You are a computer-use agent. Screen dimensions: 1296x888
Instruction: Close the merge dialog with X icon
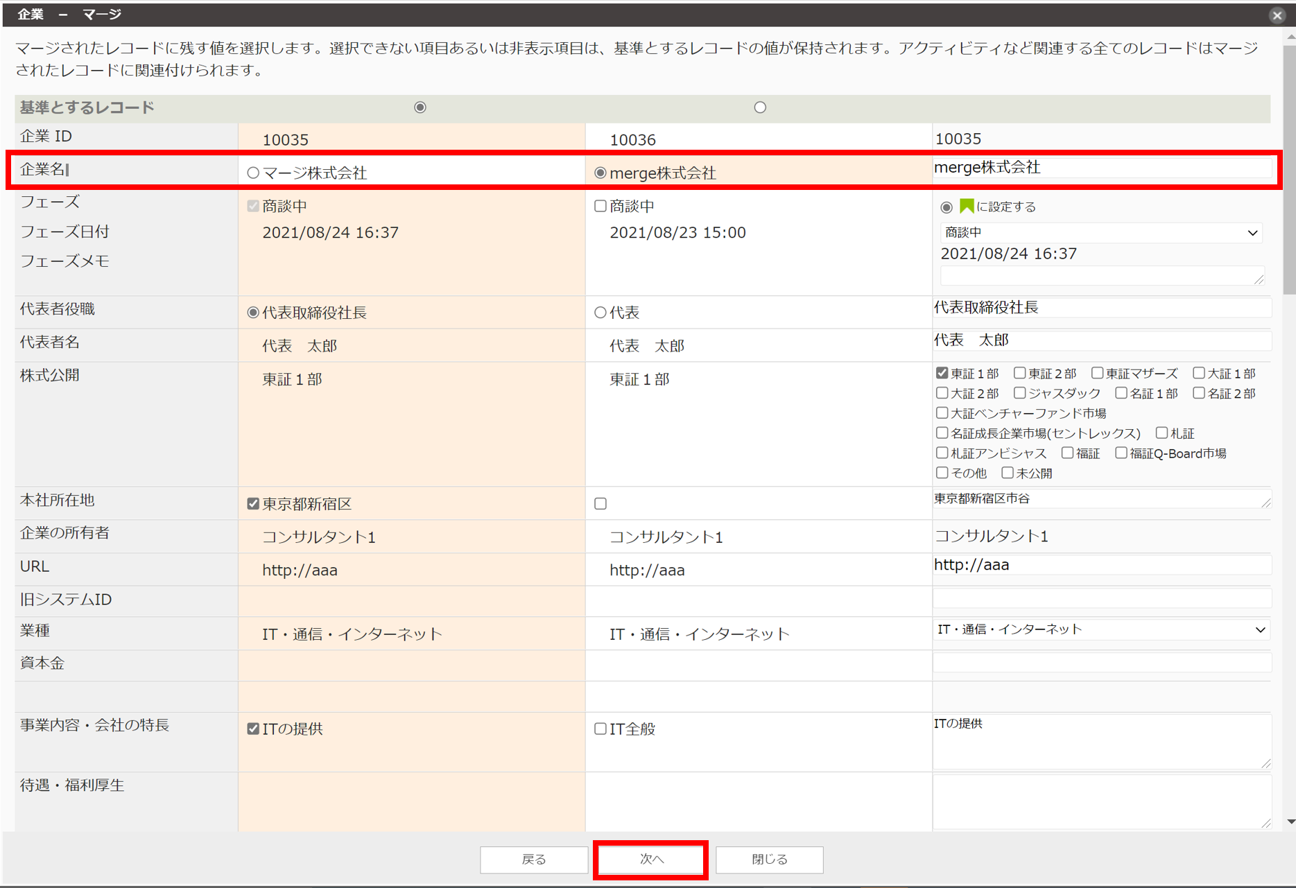[1277, 15]
